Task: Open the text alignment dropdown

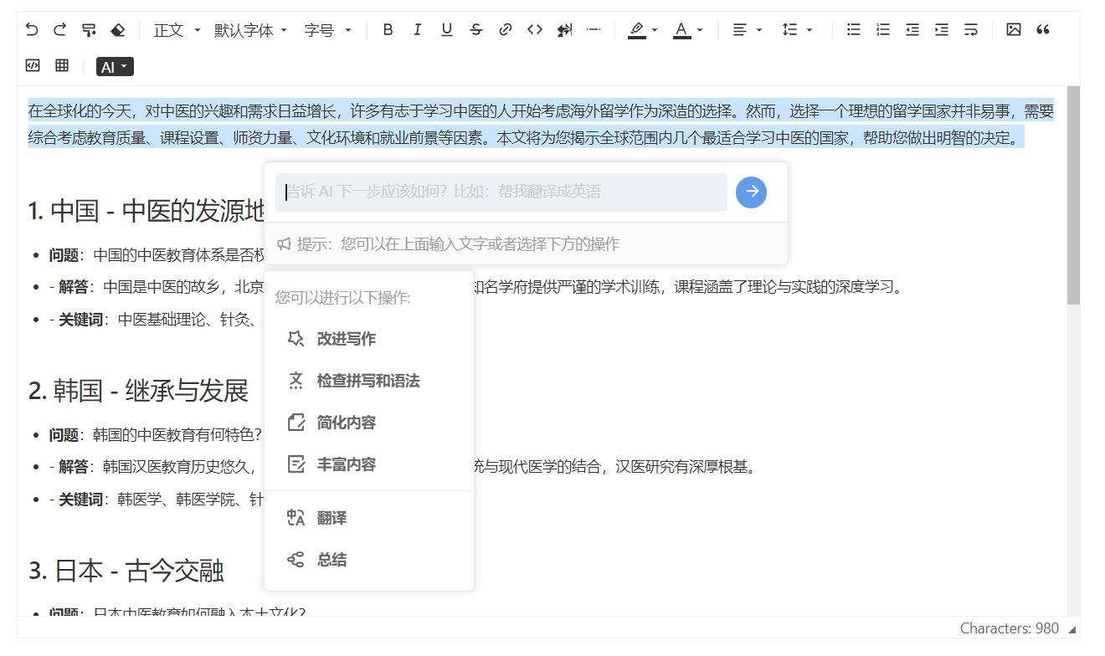Action: (x=748, y=30)
